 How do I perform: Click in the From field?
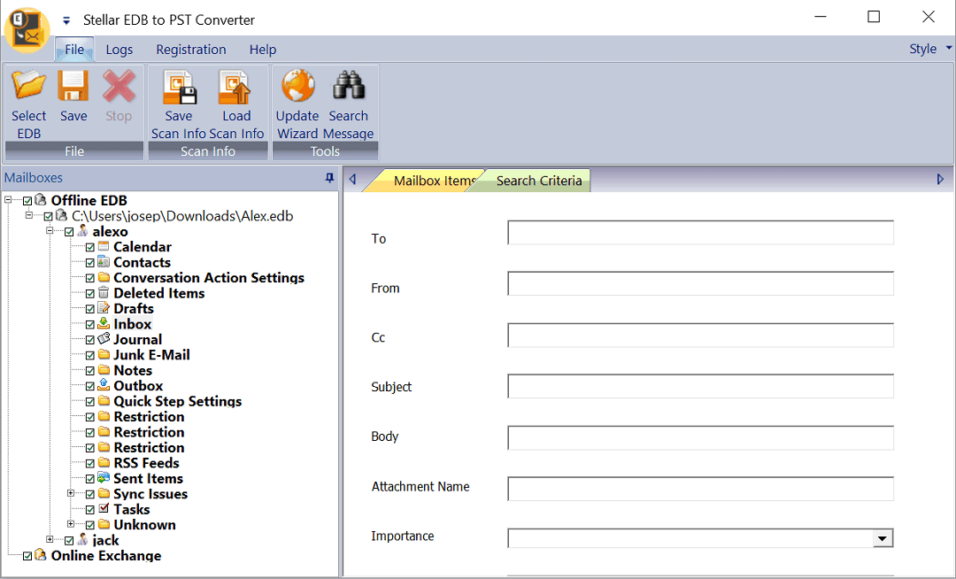700,284
